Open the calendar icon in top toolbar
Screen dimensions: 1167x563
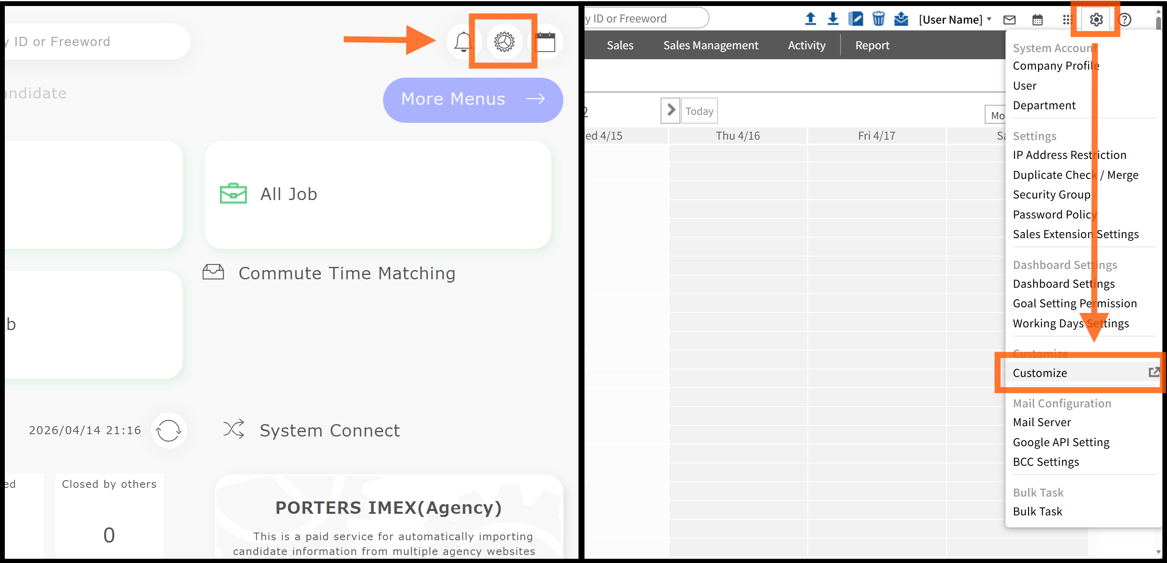1038,20
